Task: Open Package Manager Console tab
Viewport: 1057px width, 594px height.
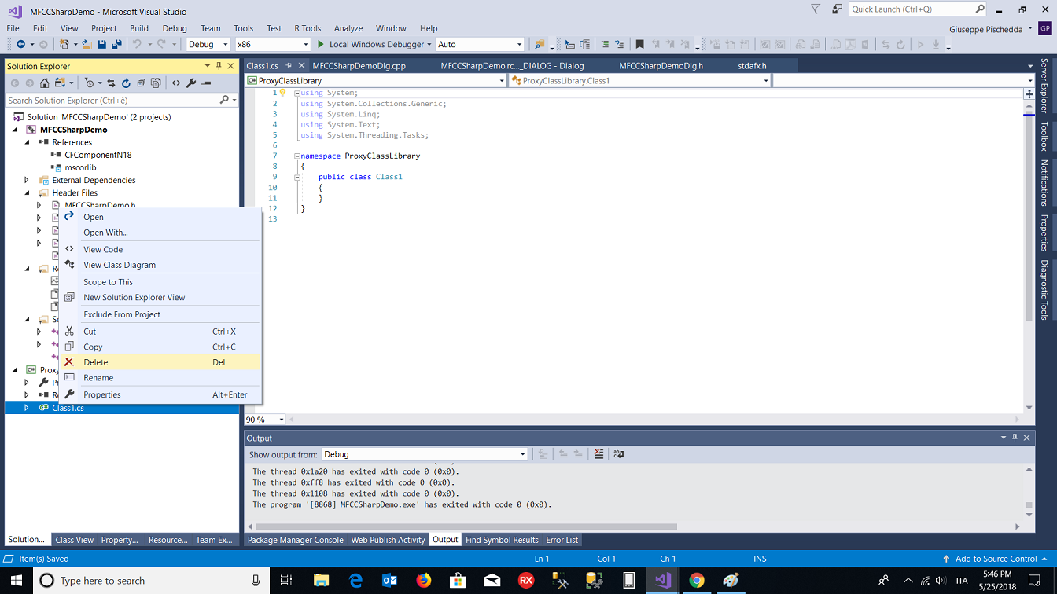Action: (295, 540)
